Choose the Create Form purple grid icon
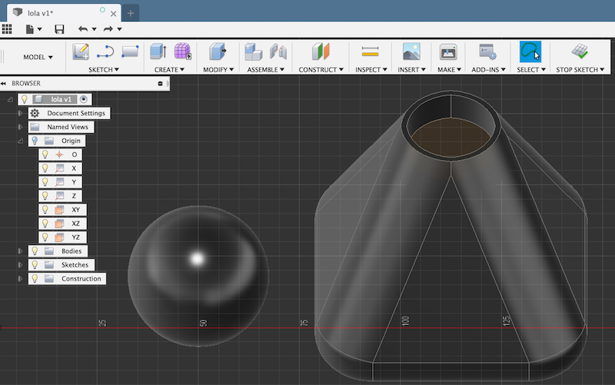 click(182, 51)
